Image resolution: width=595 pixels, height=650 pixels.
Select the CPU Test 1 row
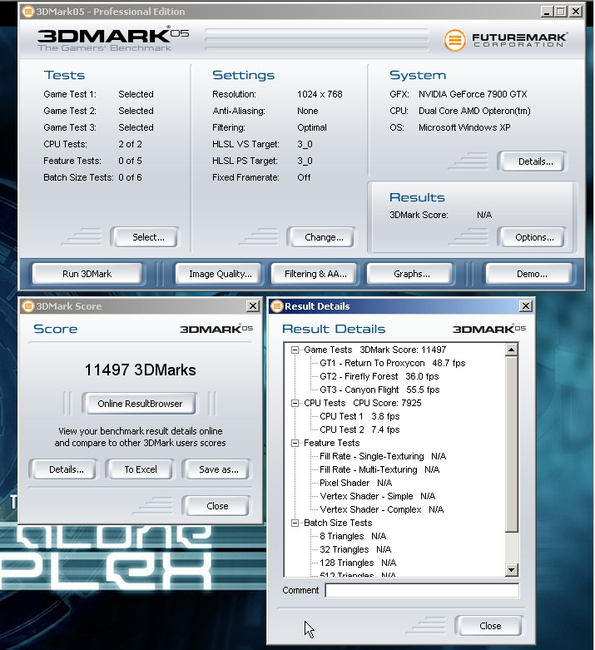(x=359, y=416)
